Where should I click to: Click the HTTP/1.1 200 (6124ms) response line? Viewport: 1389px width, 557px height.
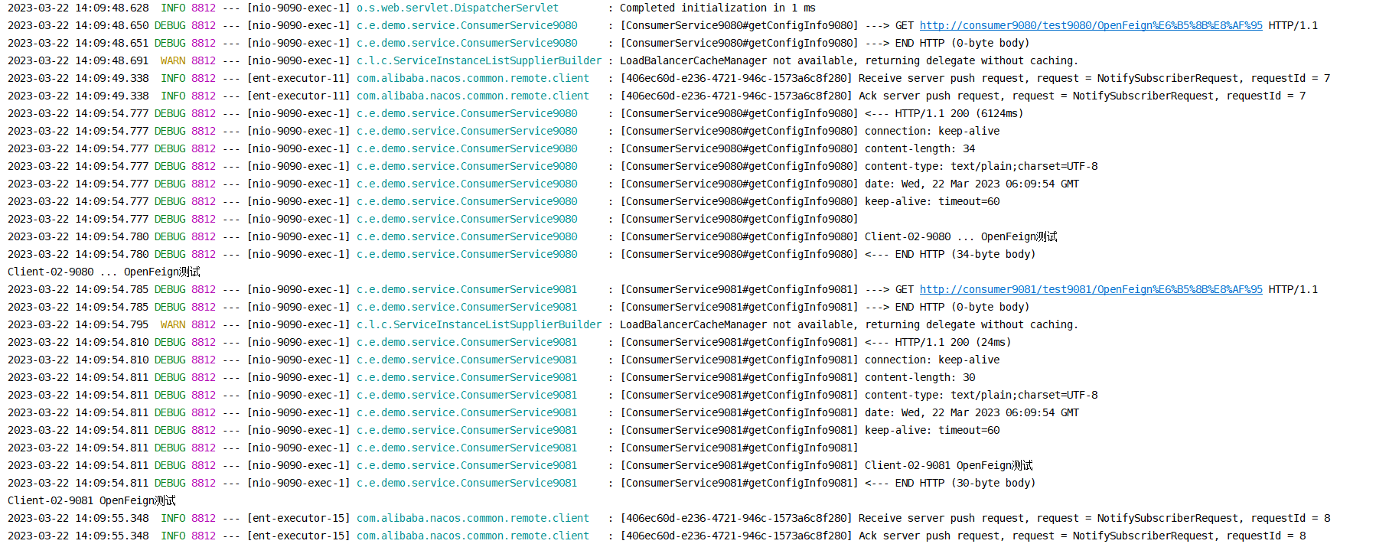tap(516, 113)
